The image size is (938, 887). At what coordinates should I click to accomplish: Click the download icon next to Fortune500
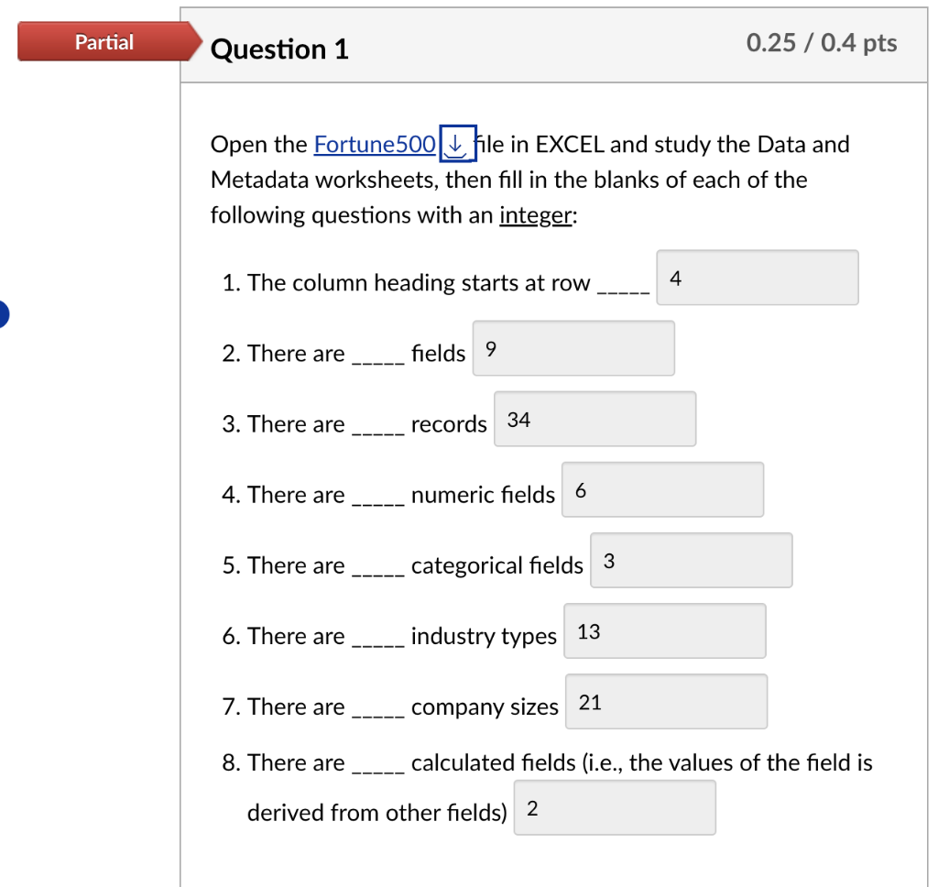[456, 145]
